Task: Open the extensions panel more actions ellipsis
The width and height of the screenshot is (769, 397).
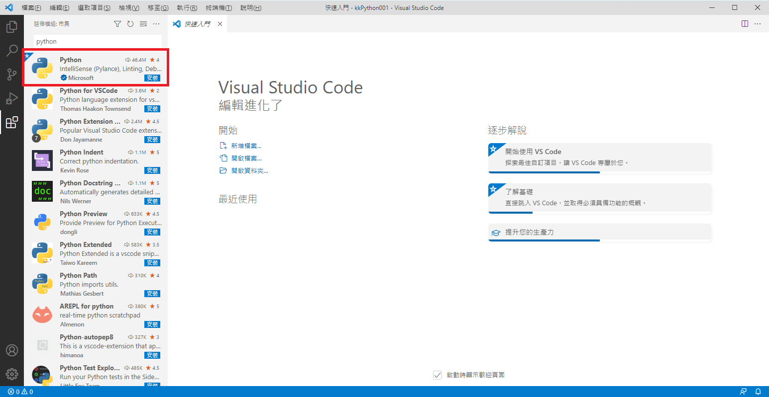Action: point(156,24)
